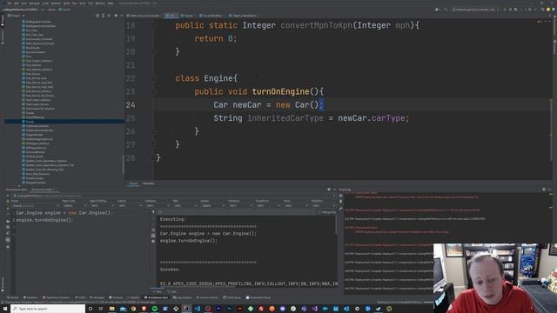Image resolution: width=557 pixels, height=313 pixels.
Task: Click the log output filter field
Action: click(x=236, y=212)
